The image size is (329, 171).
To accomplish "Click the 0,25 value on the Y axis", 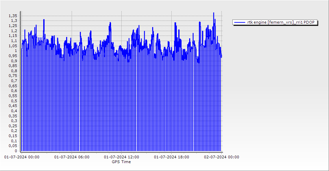I will pos(13,126).
